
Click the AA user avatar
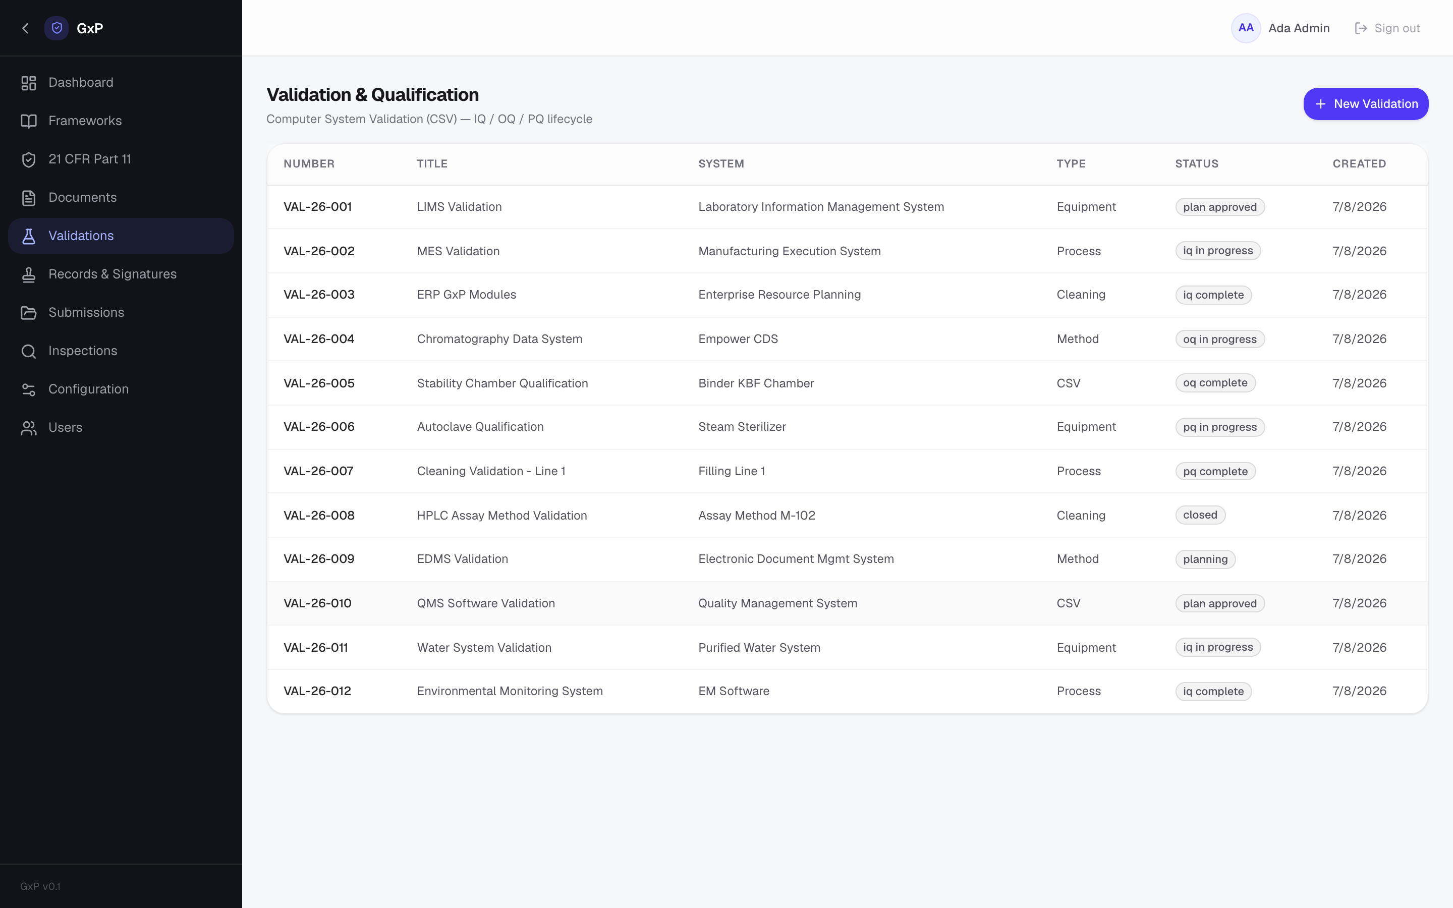[x=1246, y=28]
